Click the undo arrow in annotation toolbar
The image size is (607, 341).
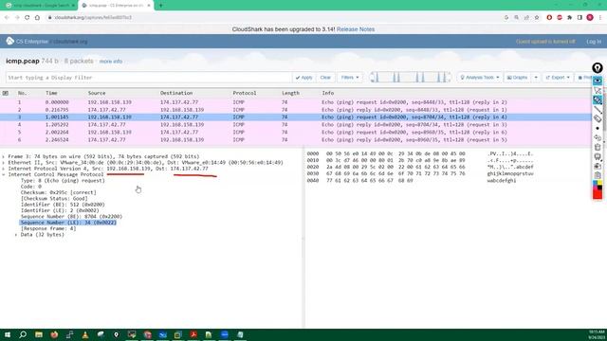click(x=598, y=137)
